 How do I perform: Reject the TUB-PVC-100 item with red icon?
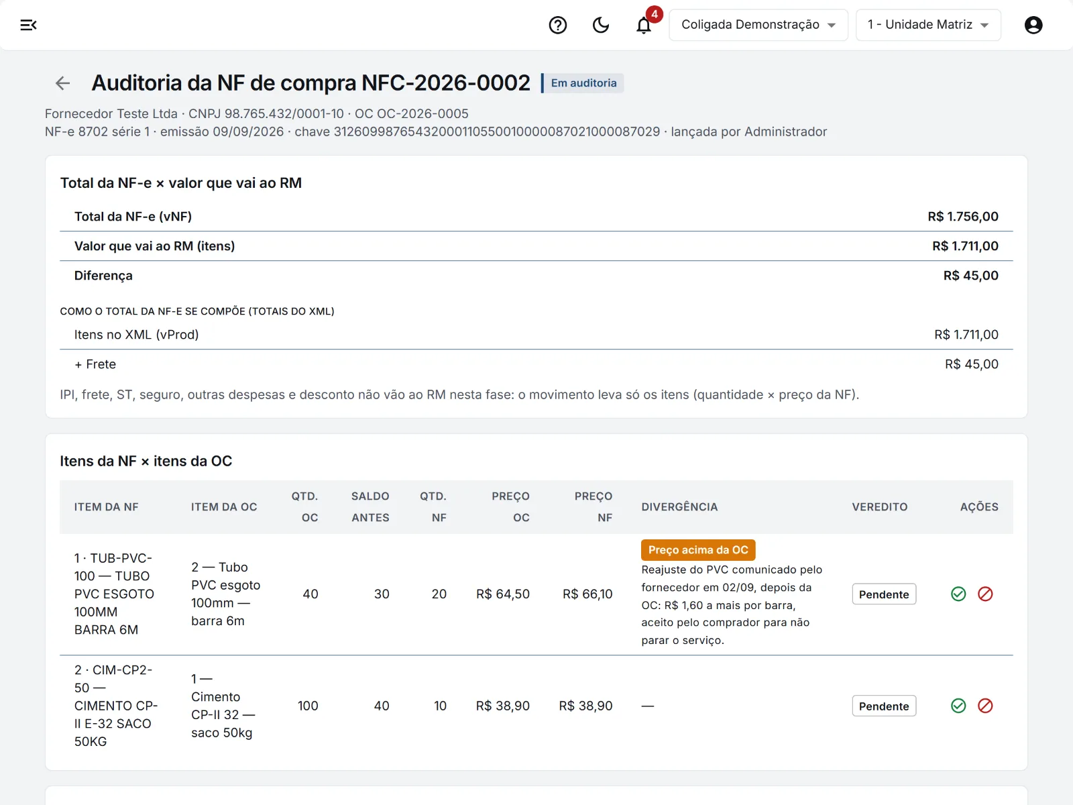pos(985,594)
